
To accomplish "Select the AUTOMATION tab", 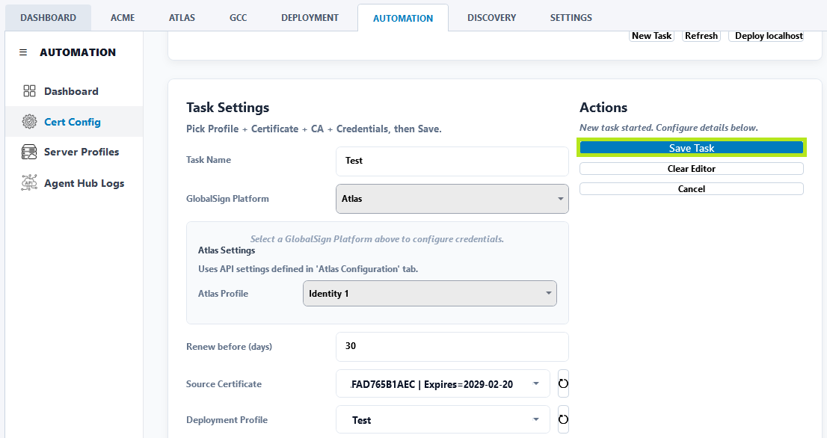I will (403, 18).
